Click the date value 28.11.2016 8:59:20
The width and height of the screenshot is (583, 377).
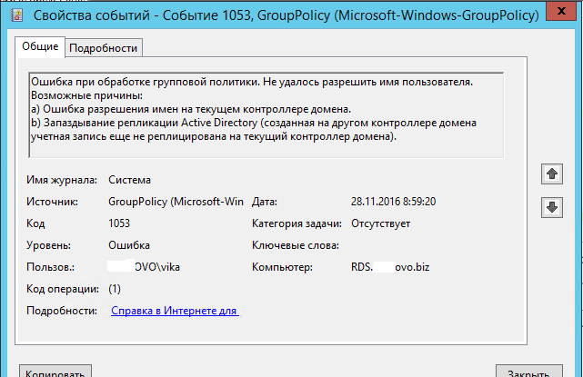tap(394, 202)
